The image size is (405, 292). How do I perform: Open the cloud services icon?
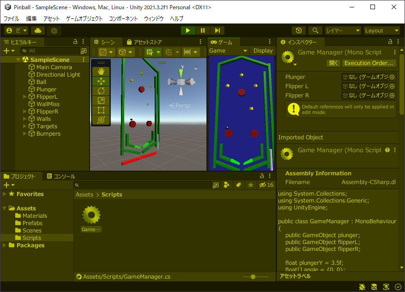click(x=38, y=31)
